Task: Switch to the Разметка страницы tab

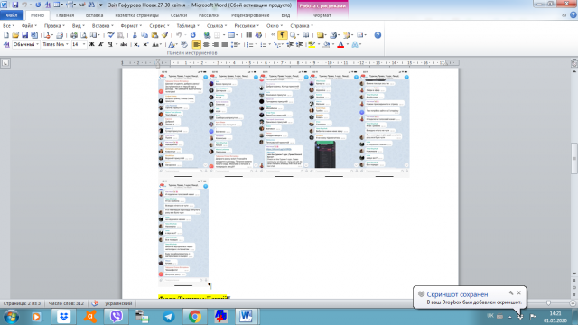Action: [136, 15]
